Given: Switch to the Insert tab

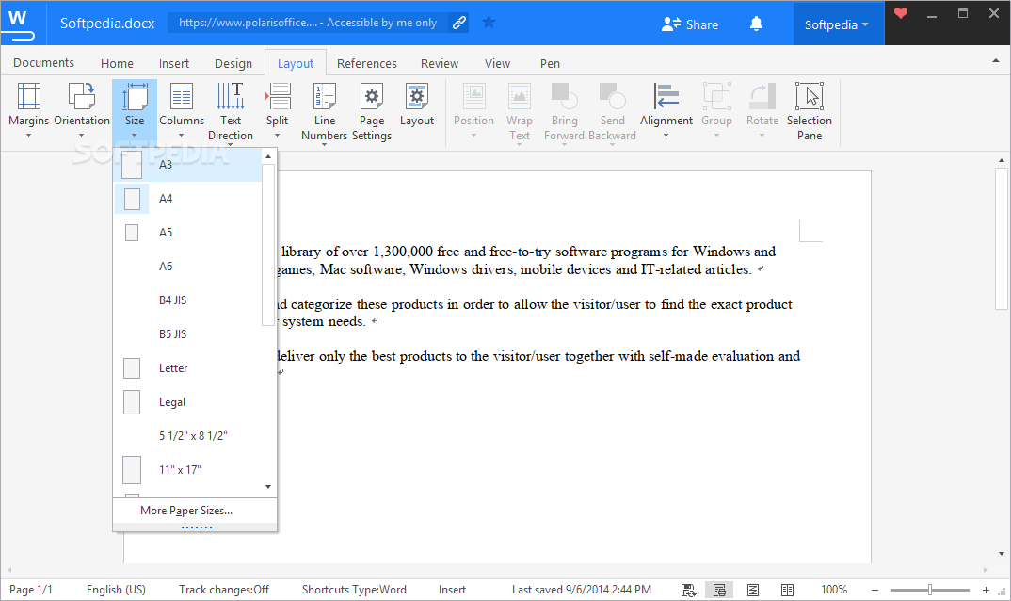Looking at the screenshot, I should (x=174, y=63).
